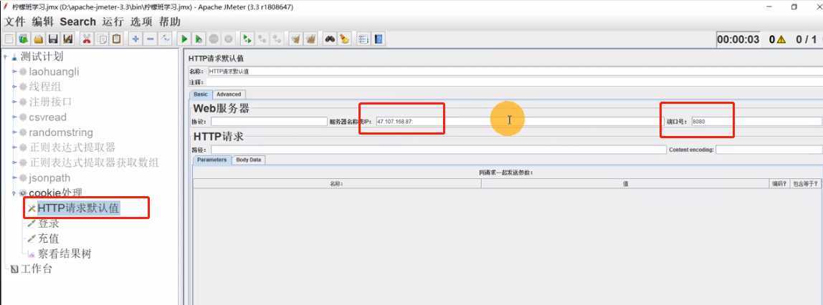
Task: Click the Open file folder icon
Action: (38, 39)
